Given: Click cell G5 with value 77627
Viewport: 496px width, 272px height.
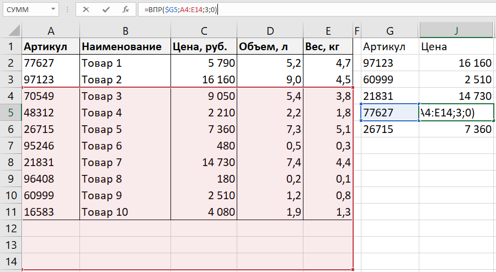Looking at the screenshot, I should click(390, 113).
